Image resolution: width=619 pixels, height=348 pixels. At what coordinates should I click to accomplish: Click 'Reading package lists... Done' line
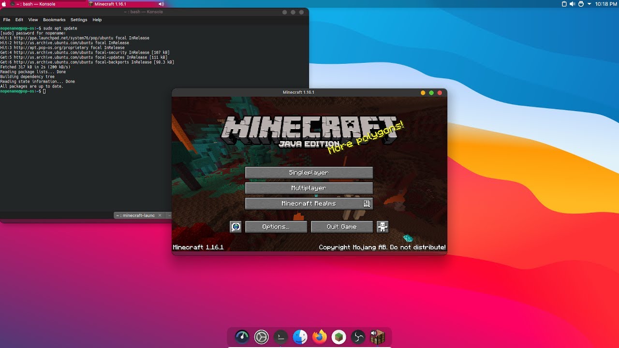point(33,72)
